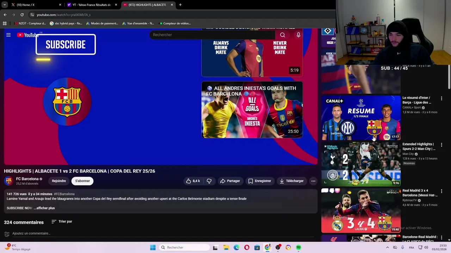Open the Vue d'ensemble bookmark
The height and width of the screenshot is (253, 451).
(138, 24)
